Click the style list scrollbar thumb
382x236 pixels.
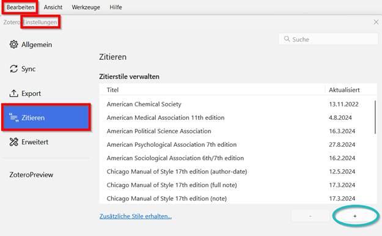(375, 117)
